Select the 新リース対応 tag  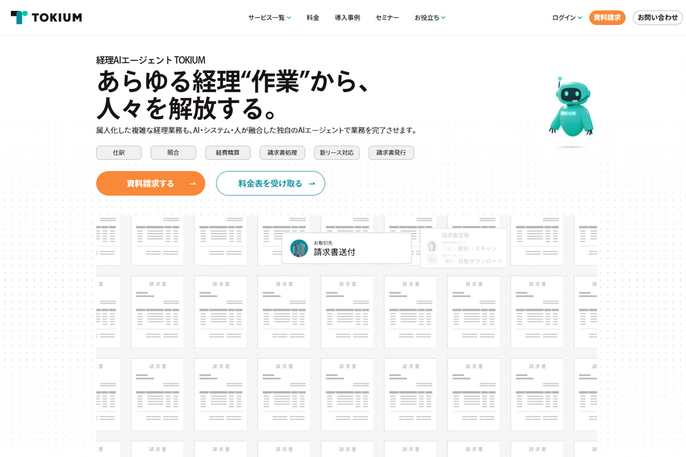tap(337, 153)
